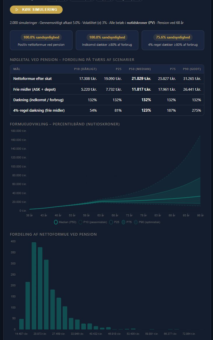Click the Indkomst dækker ≥80% af forbrug card
213x340 pixels.
coord(107,40)
